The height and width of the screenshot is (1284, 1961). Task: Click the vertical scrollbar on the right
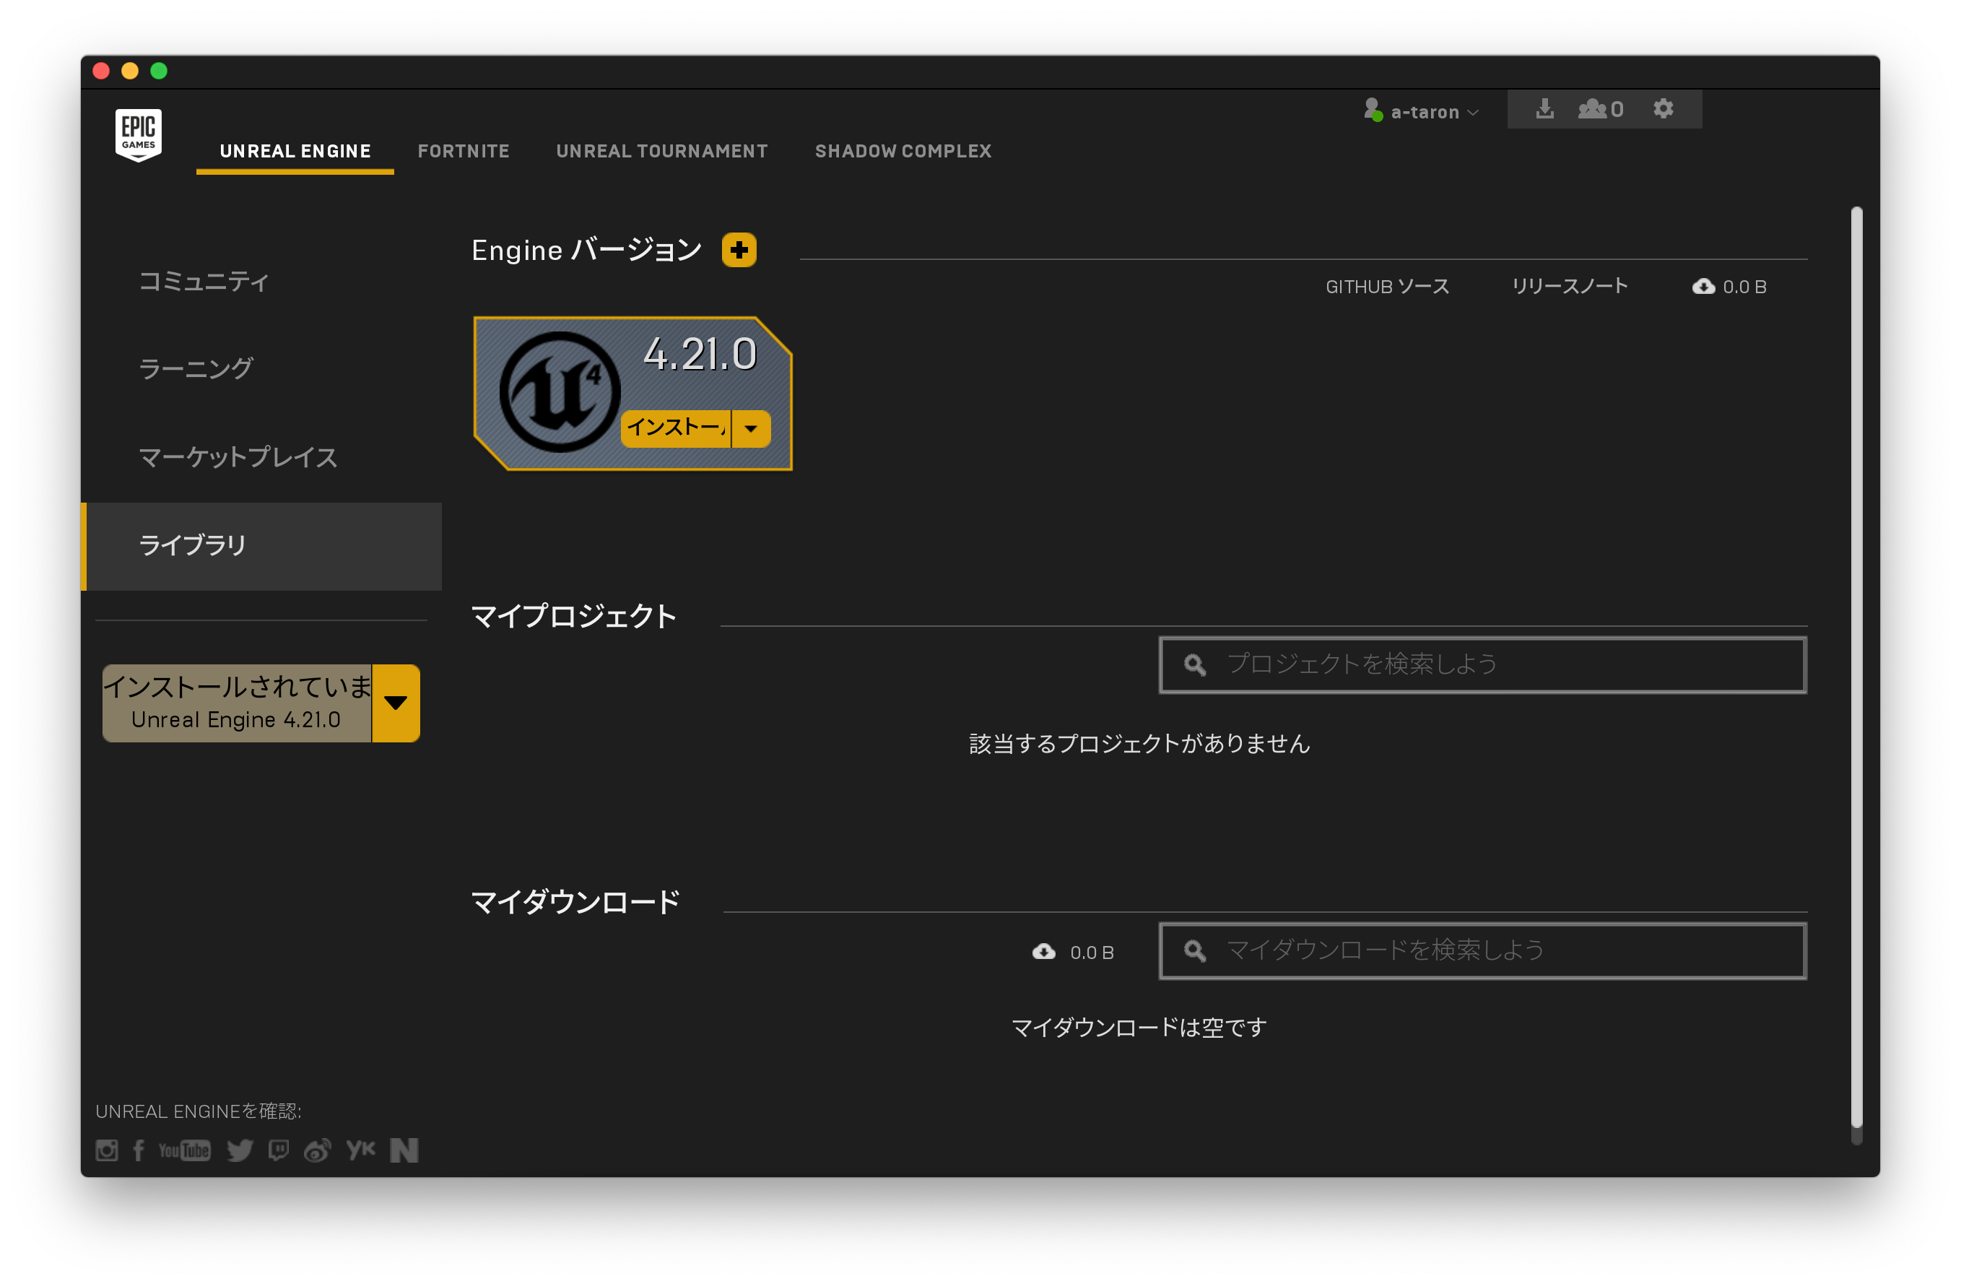click(1856, 667)
